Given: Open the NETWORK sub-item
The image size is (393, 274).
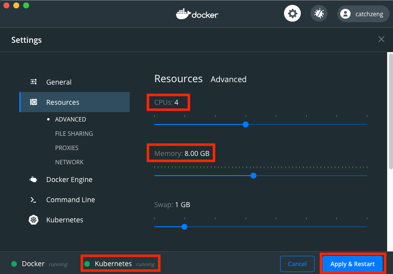Looking at the screenshot, I should (69, 162).
